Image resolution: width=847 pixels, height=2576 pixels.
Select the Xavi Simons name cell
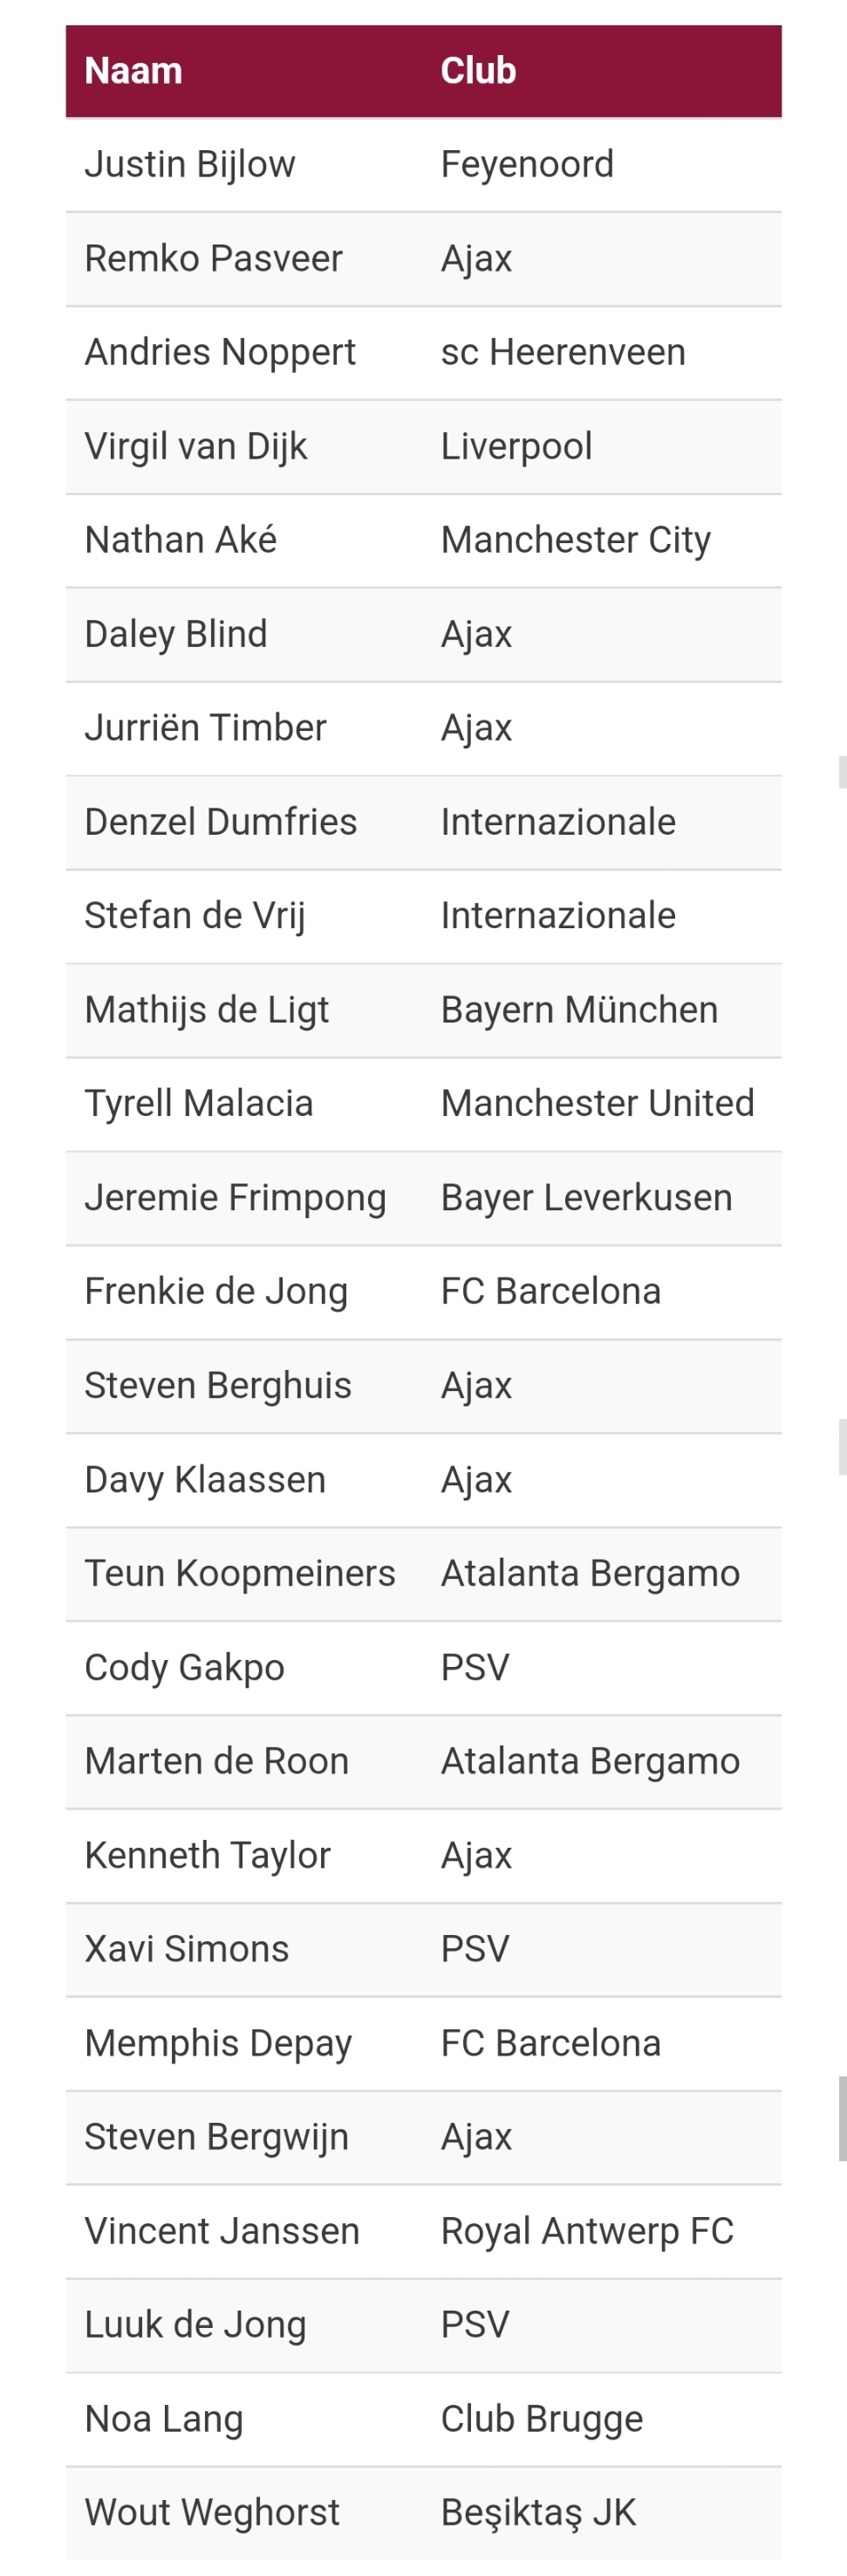[187, 1949]
